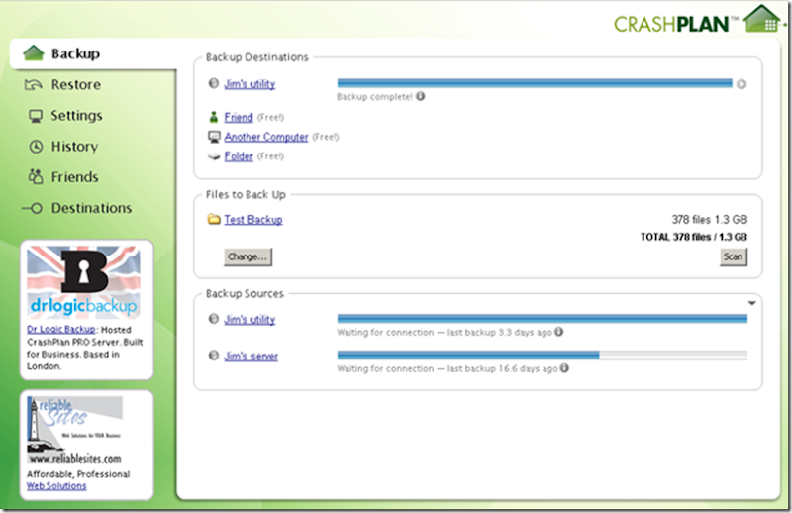
Task: Click info icon next to Backup complete
Action: (420, 96)
